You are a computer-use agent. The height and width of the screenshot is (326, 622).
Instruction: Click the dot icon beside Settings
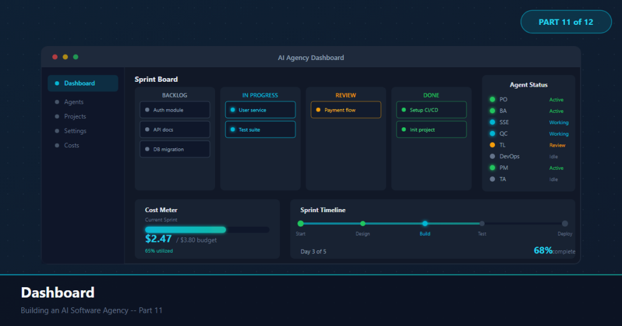tap(57, 131)
